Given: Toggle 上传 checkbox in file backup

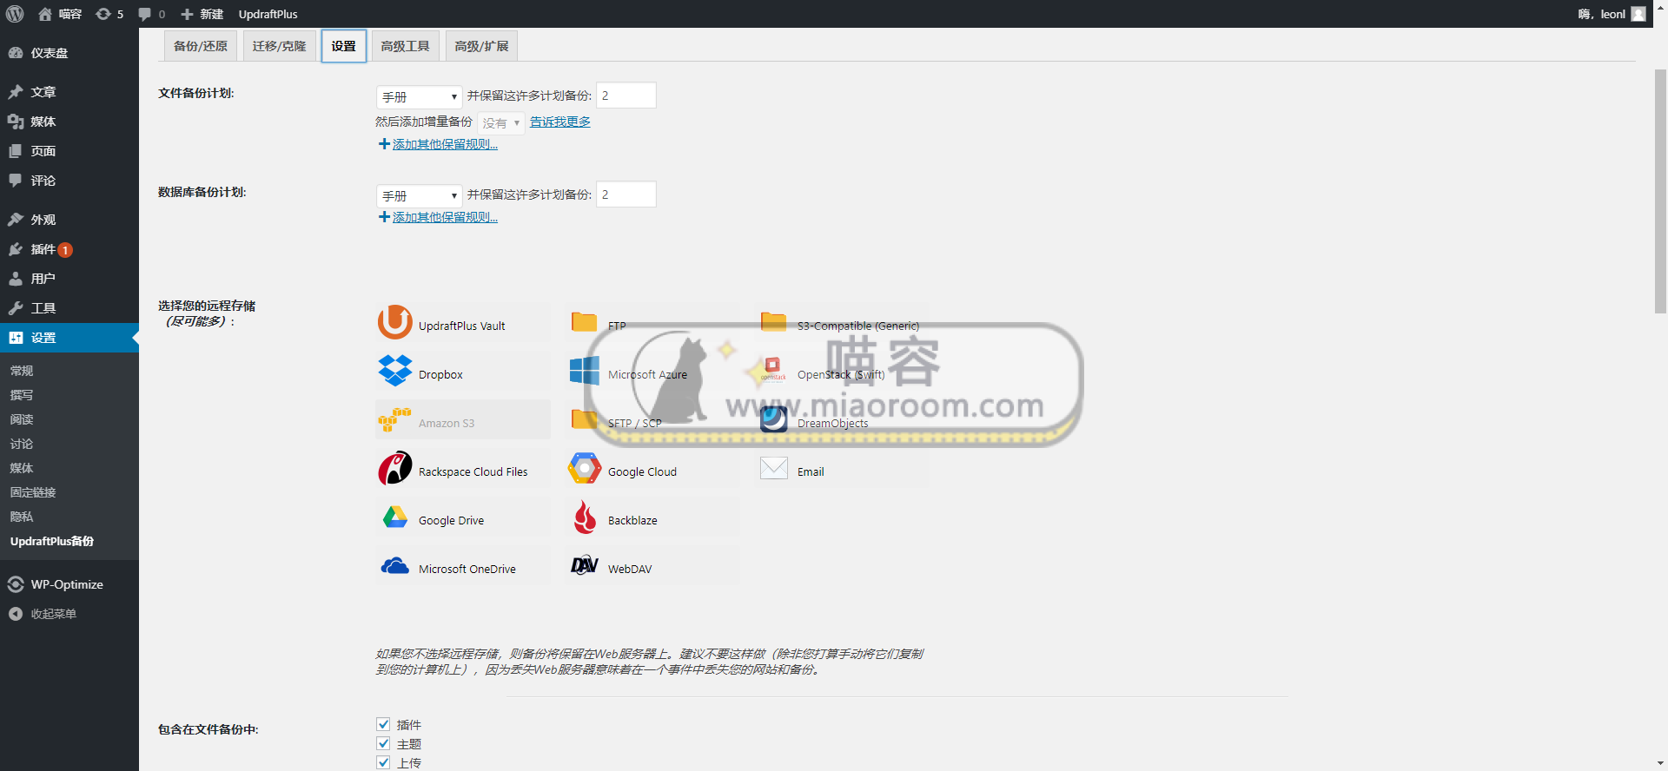Looking at the screenshot, I should coord(383,762).
